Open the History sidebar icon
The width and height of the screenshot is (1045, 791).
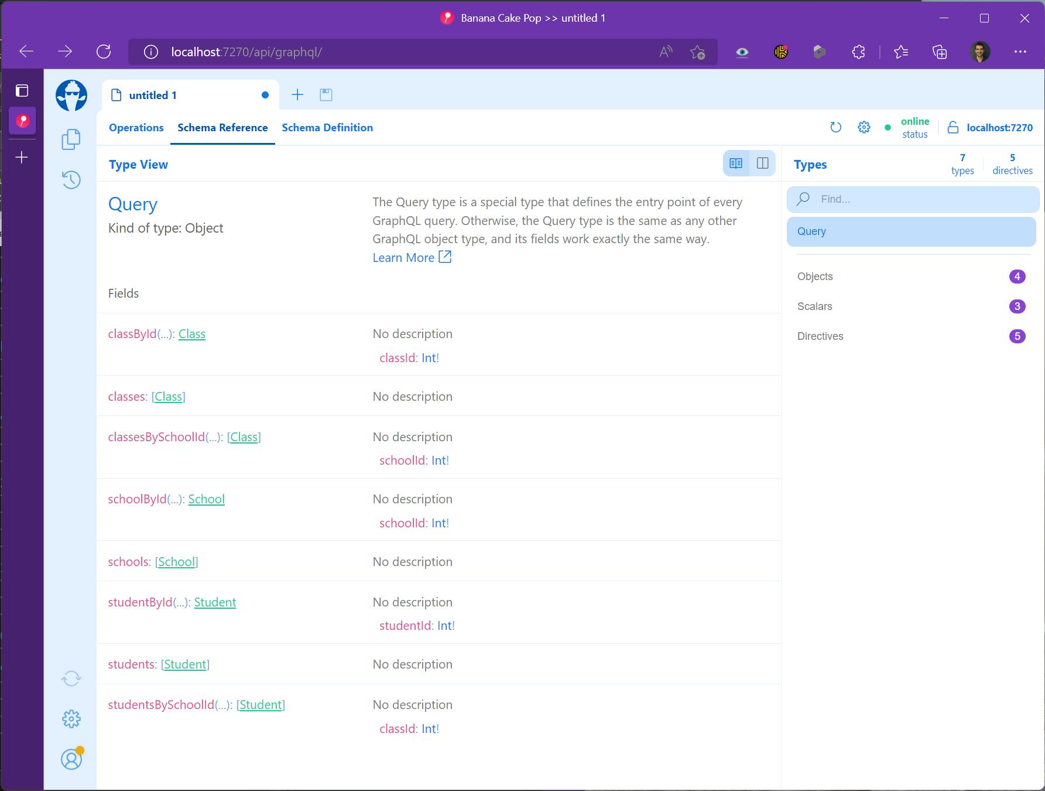coord(71,179)
